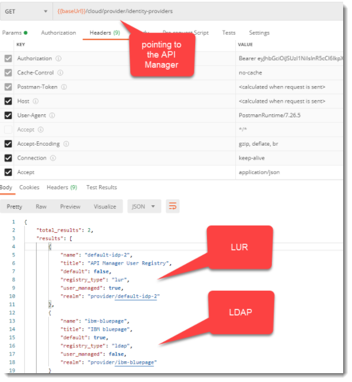Click the keep-alive value cell

pos(290,158)
